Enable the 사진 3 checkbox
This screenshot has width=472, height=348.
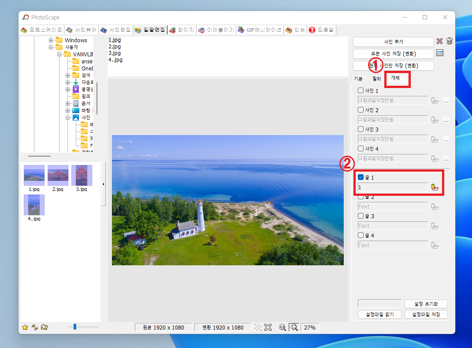pyautogui.click(x=361, y=129)
